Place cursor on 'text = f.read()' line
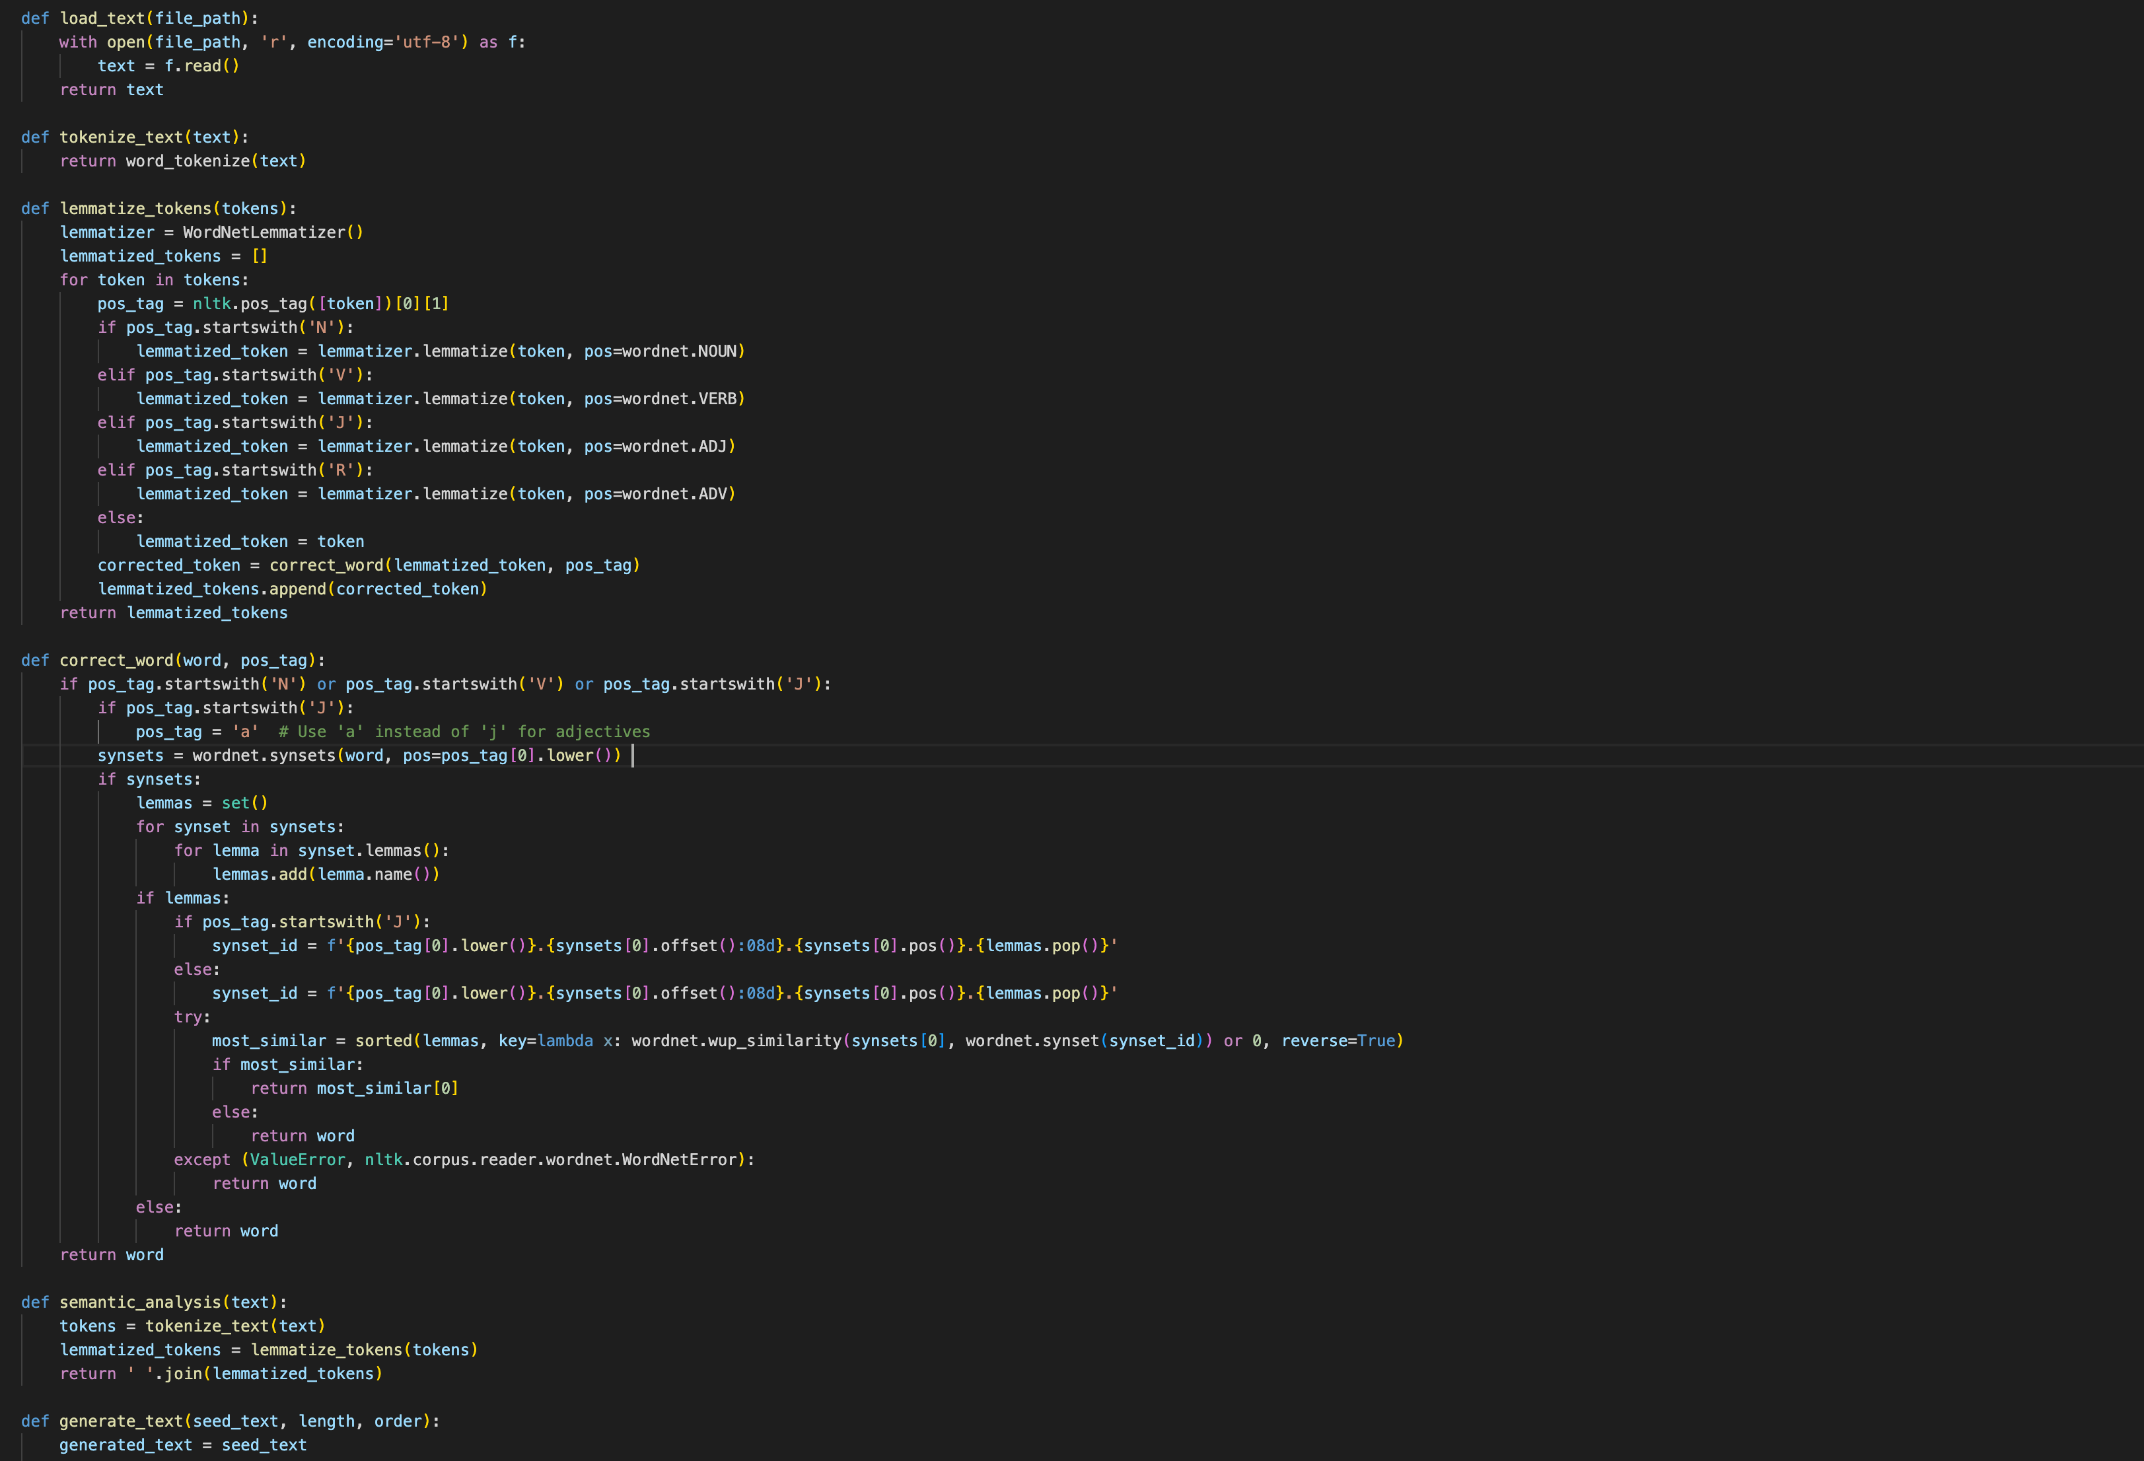 click(x=169, y=67)
